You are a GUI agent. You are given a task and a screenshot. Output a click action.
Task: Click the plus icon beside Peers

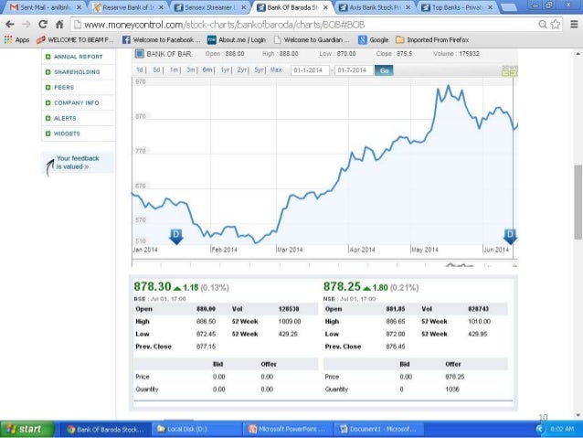(48, 88)
